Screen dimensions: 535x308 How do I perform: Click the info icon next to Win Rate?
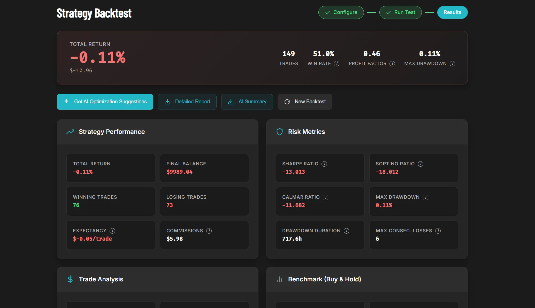click(337, 64)
